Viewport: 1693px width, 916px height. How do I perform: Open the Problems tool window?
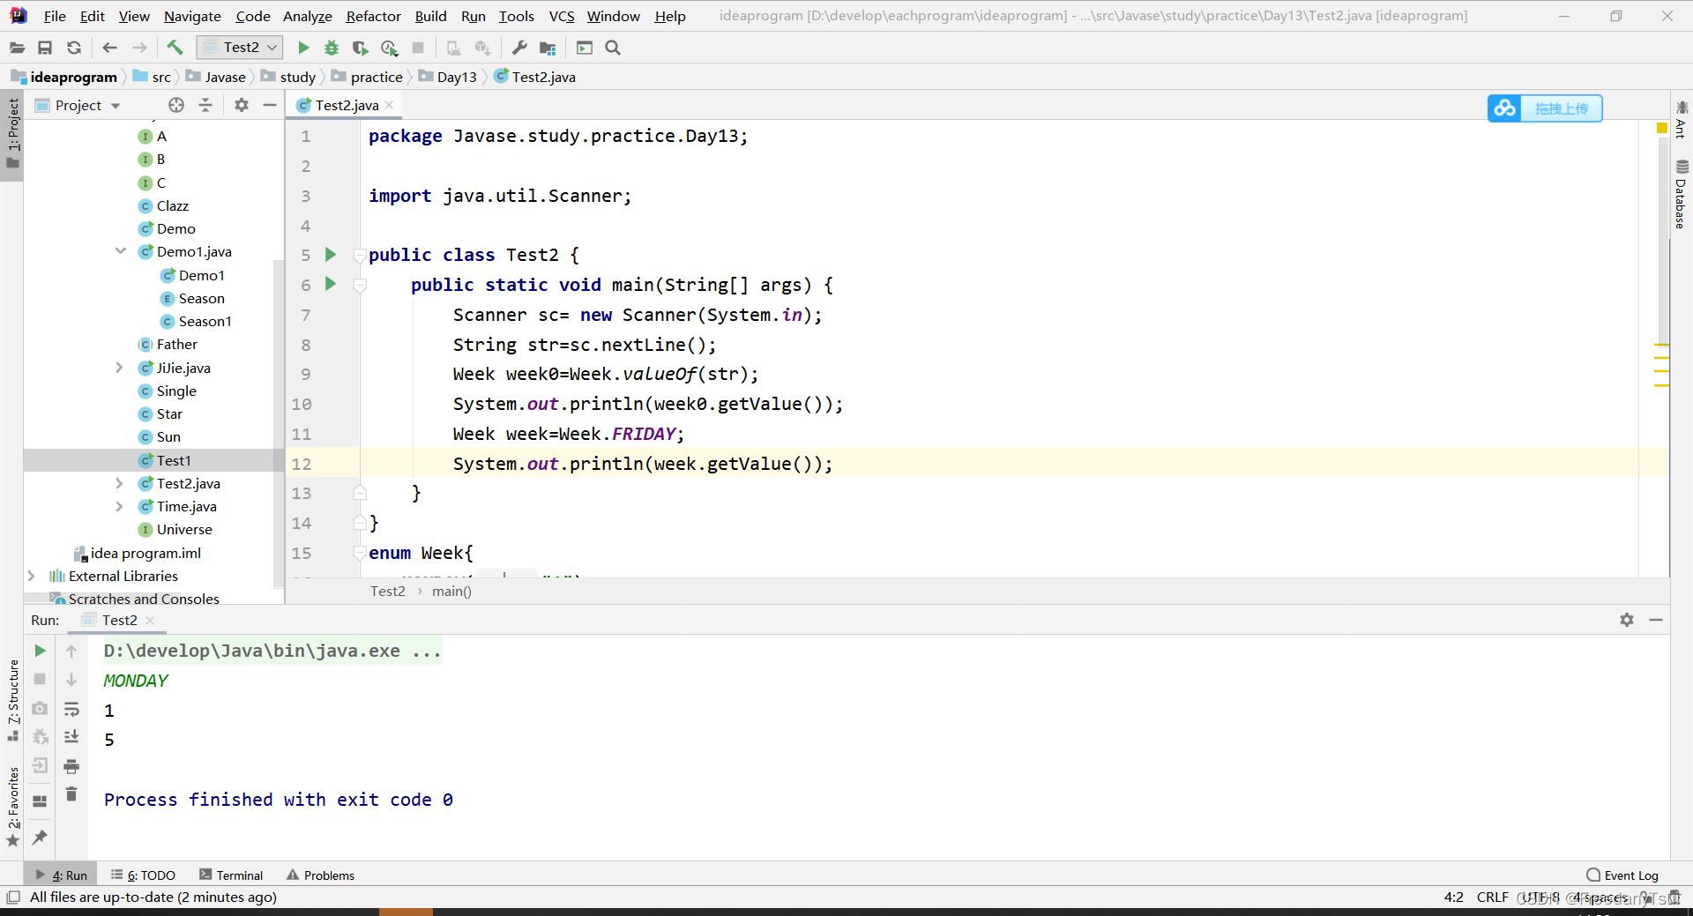pyautogui.click(x=320, y=875)
